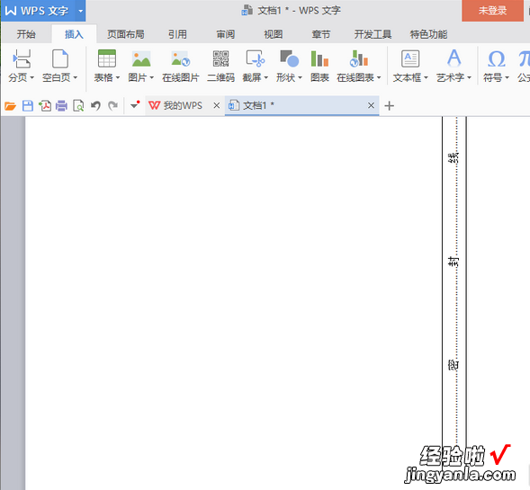The image size is (530, 490).
Task: Save the document with floppy icon
Action: click(x=28, y=106)
